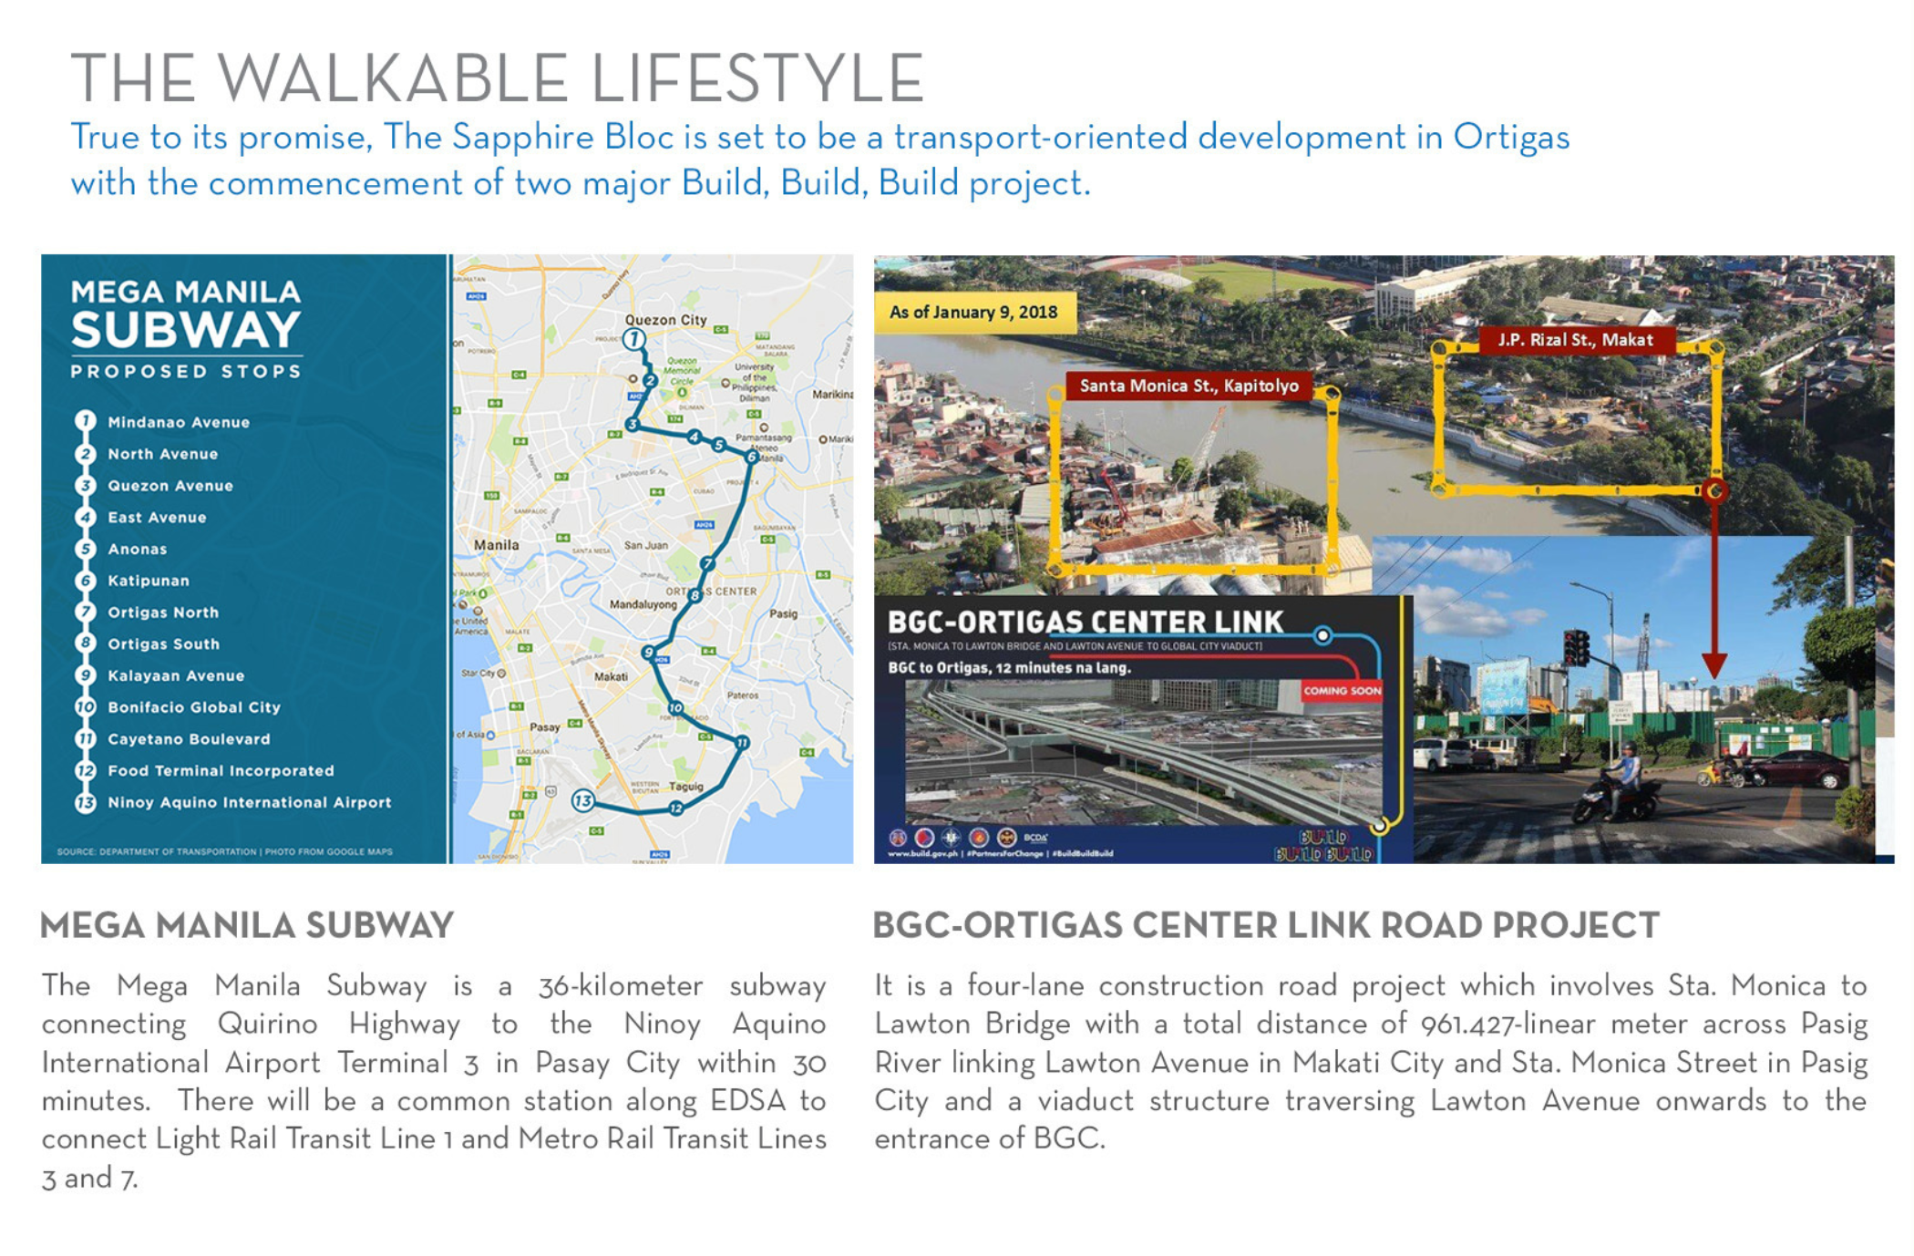The width and height of the screenshot is (1914, 1256).
Task: Select 'Ortigas South' in the stops list
Action: click(164, 643)
